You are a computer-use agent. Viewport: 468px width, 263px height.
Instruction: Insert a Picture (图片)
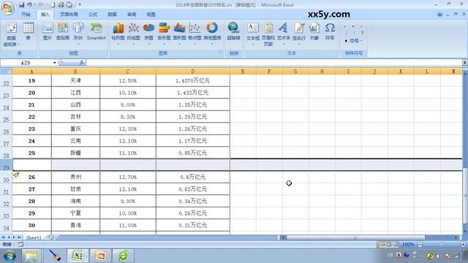point(48,31)
